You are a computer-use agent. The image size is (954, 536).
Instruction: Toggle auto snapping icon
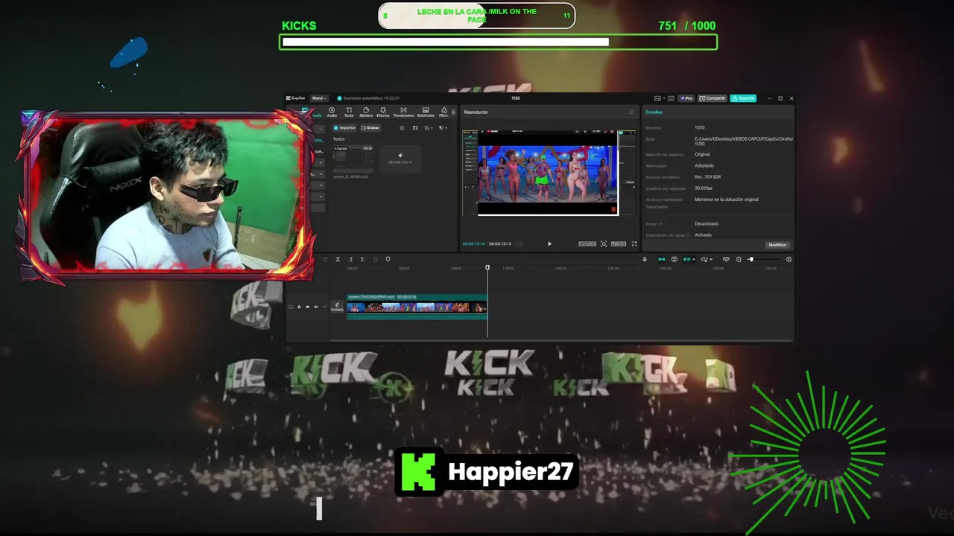(x=674, y=259)
